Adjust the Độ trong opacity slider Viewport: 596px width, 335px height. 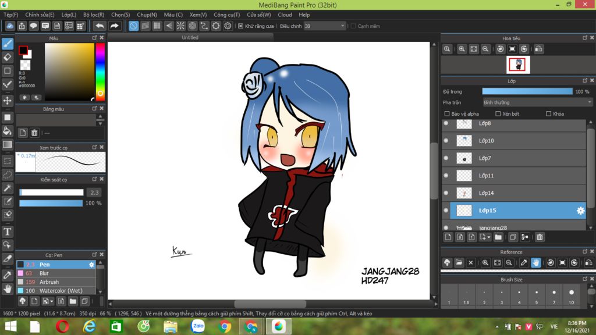pyautogui.click(x=527, y=91)
